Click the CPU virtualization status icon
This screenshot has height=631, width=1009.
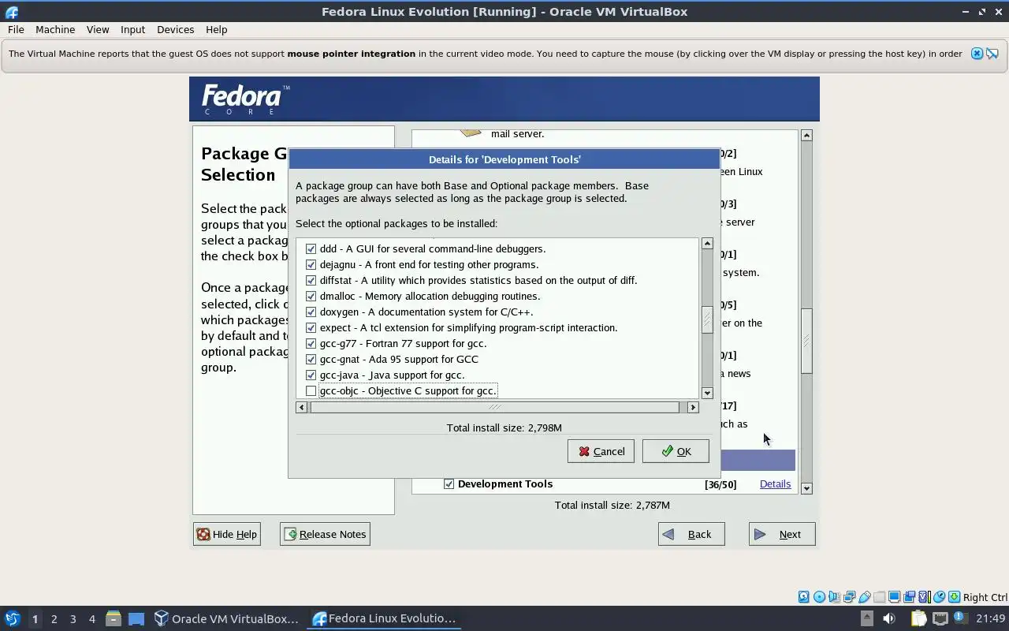(924, 597)
